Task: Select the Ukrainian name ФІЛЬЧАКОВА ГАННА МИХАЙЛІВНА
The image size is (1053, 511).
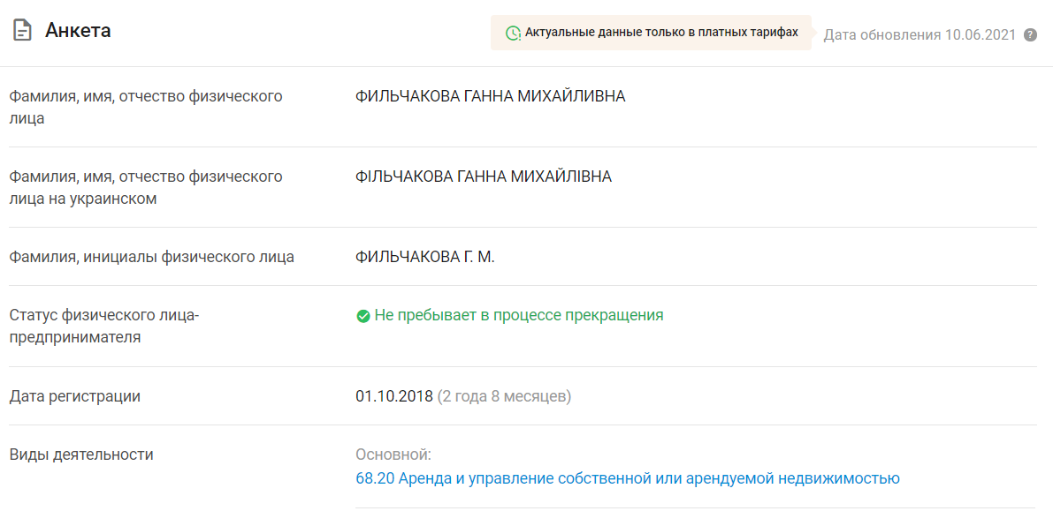Action: [483, 177]
